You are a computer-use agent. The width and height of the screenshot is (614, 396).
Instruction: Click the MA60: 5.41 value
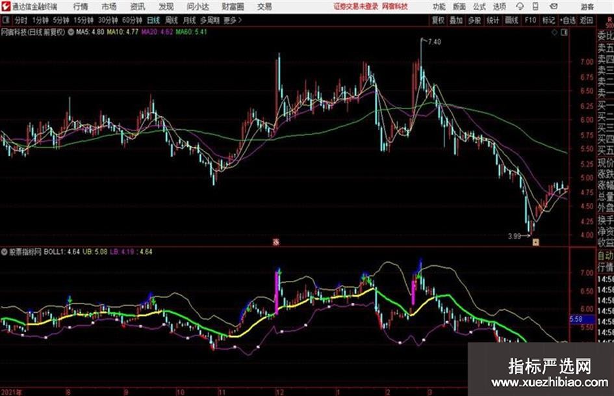[x=191, y=32]
